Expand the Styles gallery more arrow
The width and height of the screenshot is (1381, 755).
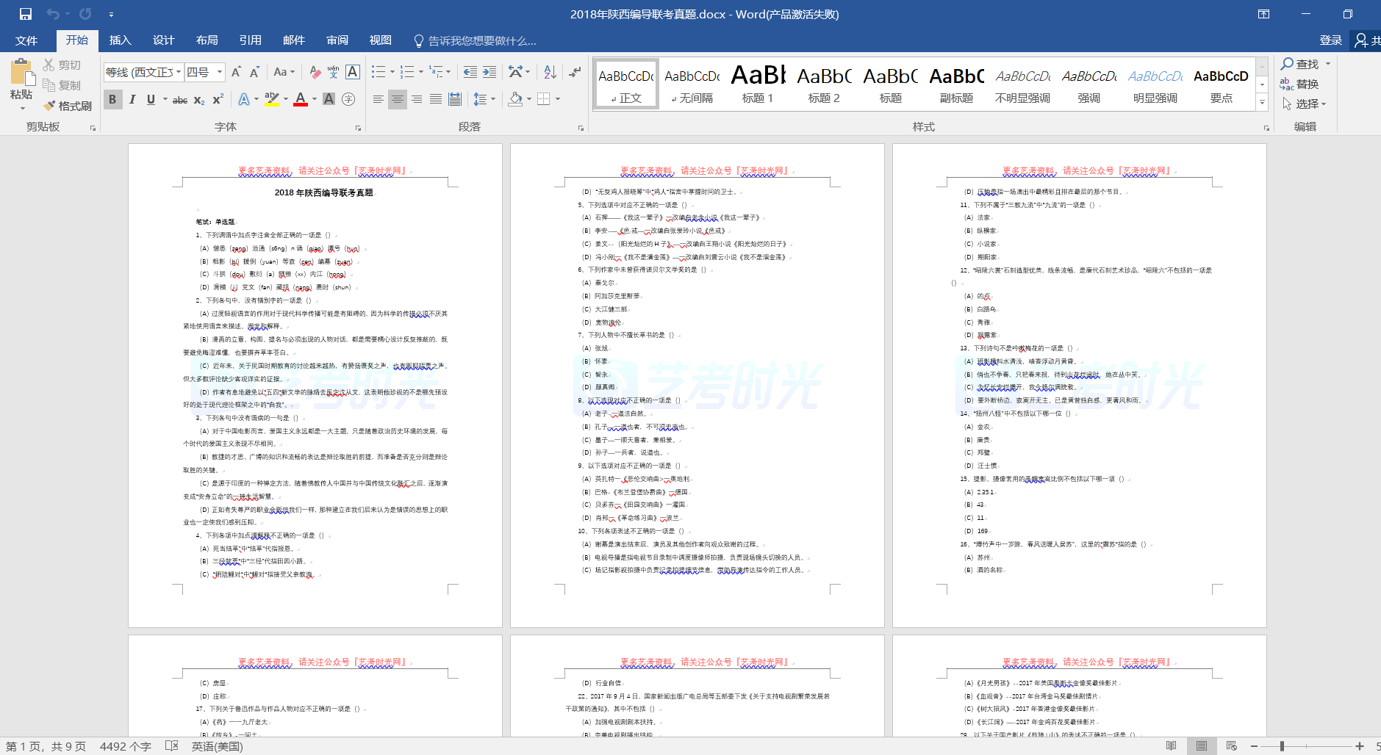(x=1262, y=103)
